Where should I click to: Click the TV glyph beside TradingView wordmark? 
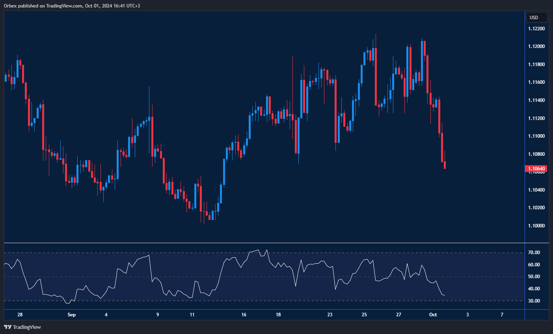pos(7,327)
